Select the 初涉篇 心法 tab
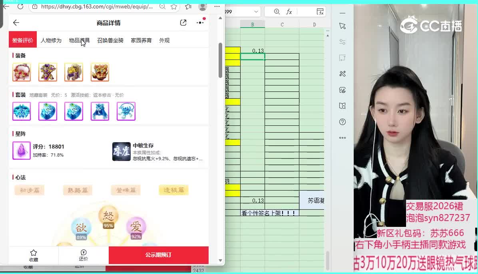478x274 pixels. pyautogui.click(x=30, y=190)
